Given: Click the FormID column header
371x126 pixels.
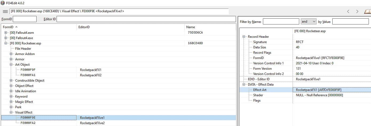Looking at the screenshot, I should coord(39,27).
